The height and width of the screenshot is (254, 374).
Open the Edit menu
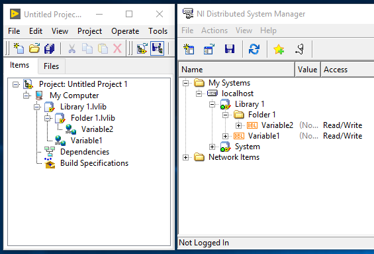[36, 31]
